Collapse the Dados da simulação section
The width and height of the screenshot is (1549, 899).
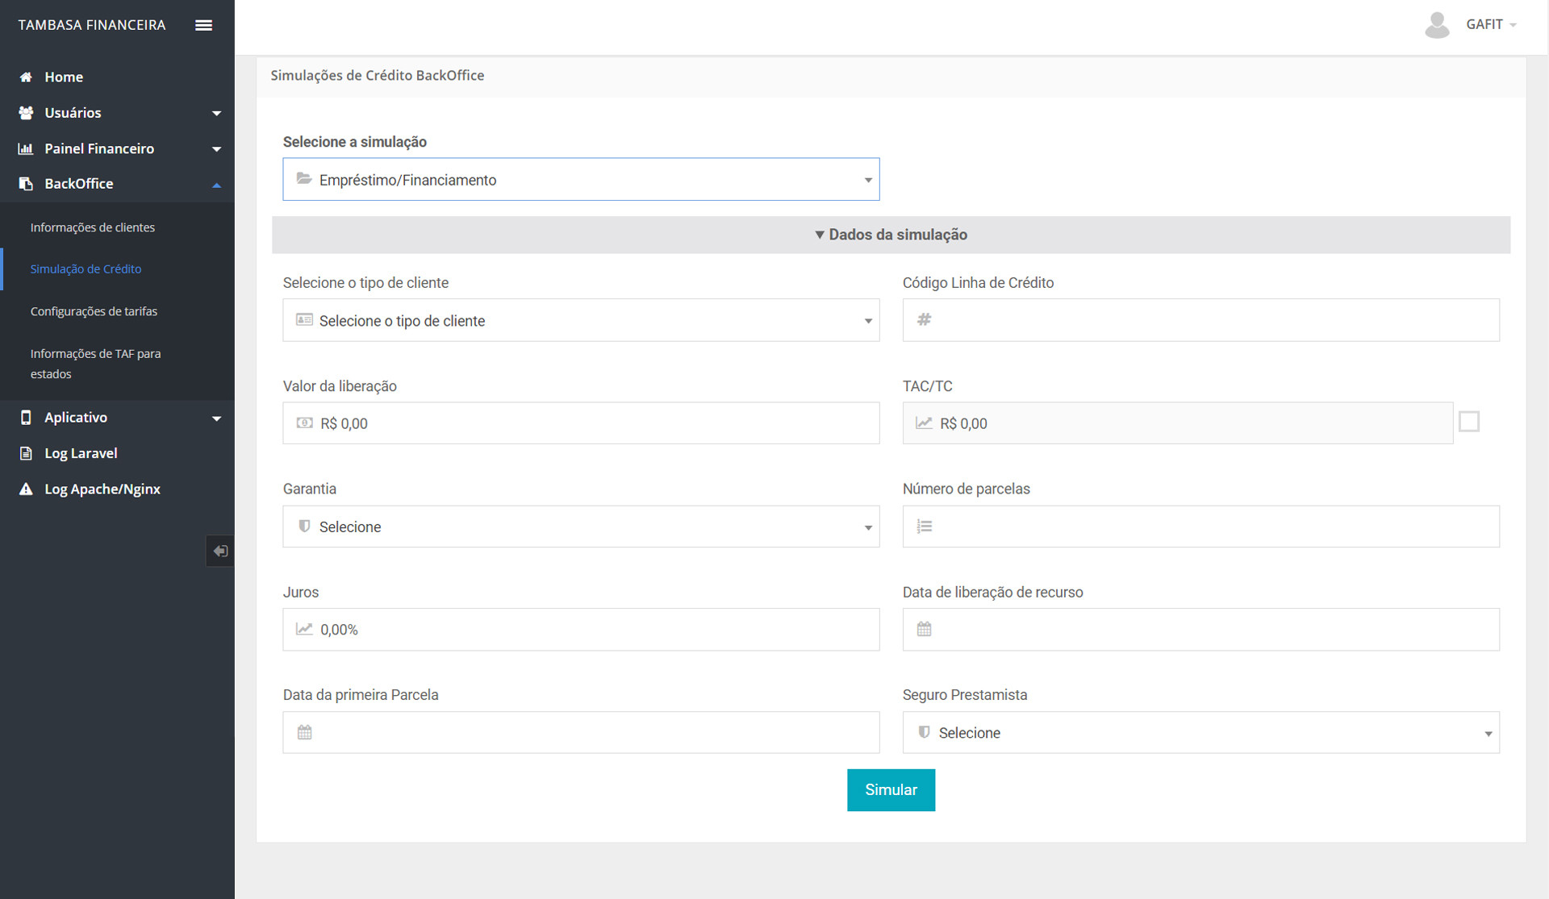tap(891, 235)
